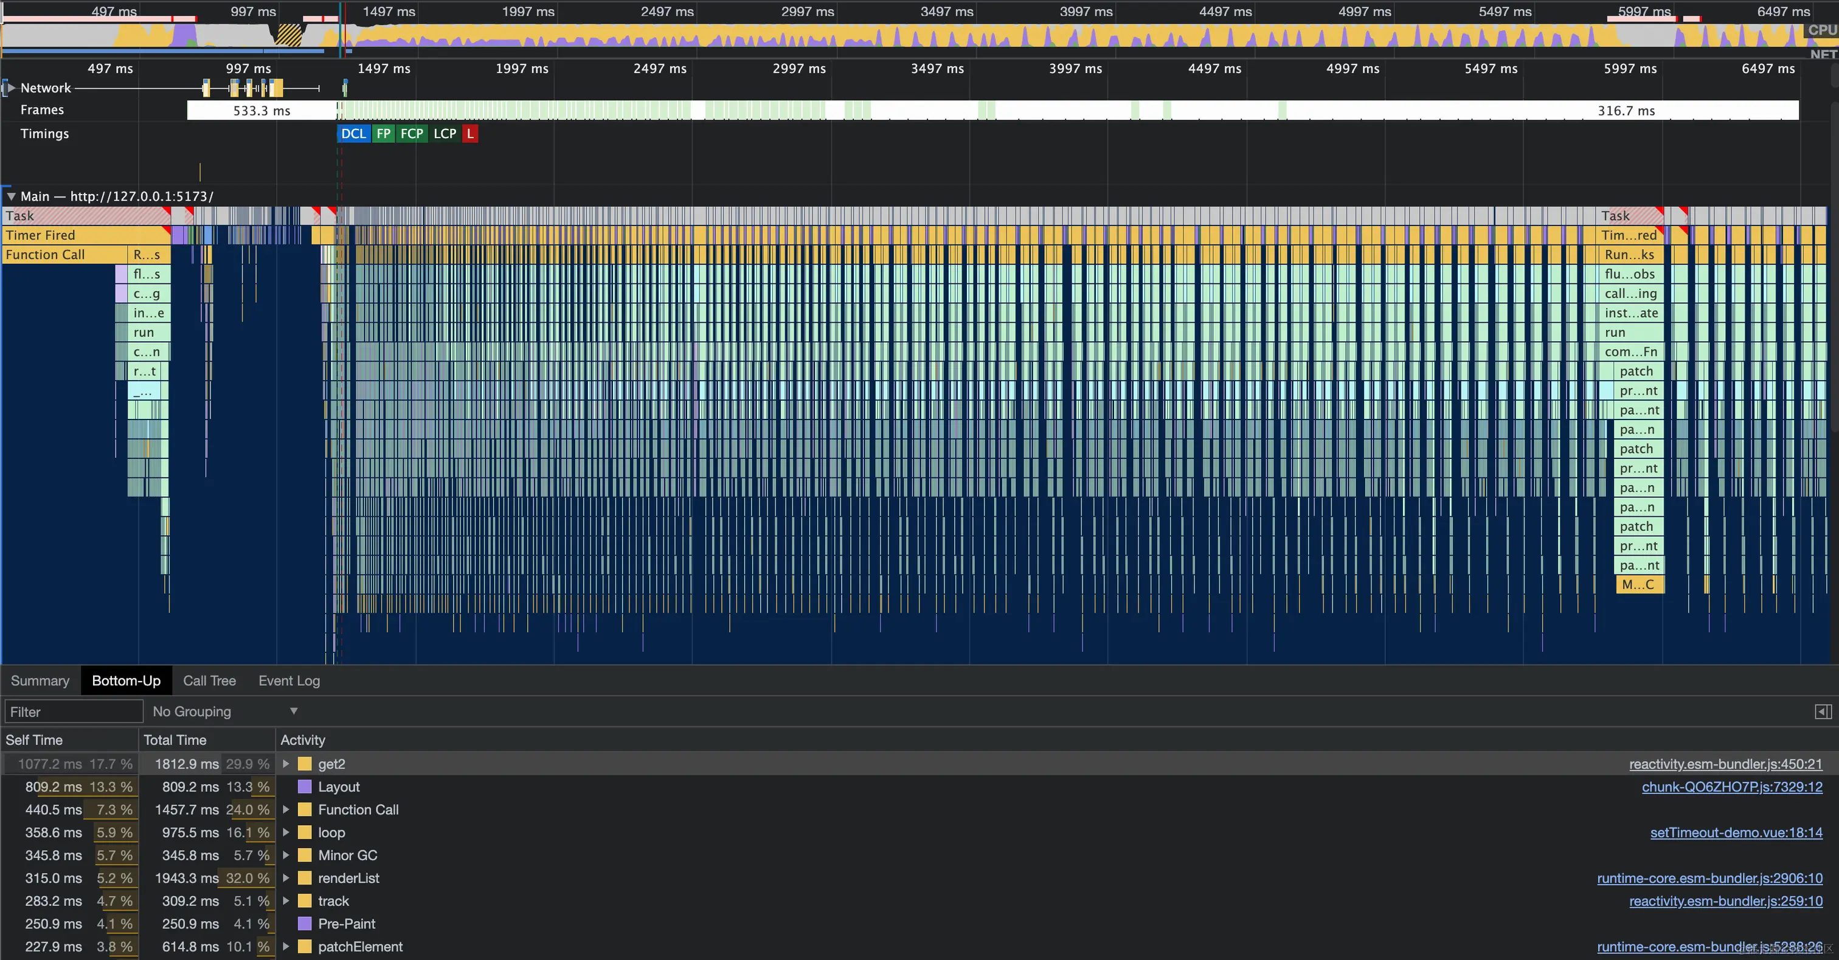Expand the loop activity row
The width and height of the screenshot is (1839, 960).
coord(286,832)
